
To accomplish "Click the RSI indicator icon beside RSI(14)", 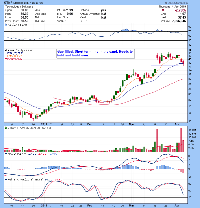I will [x=6, y=25].
